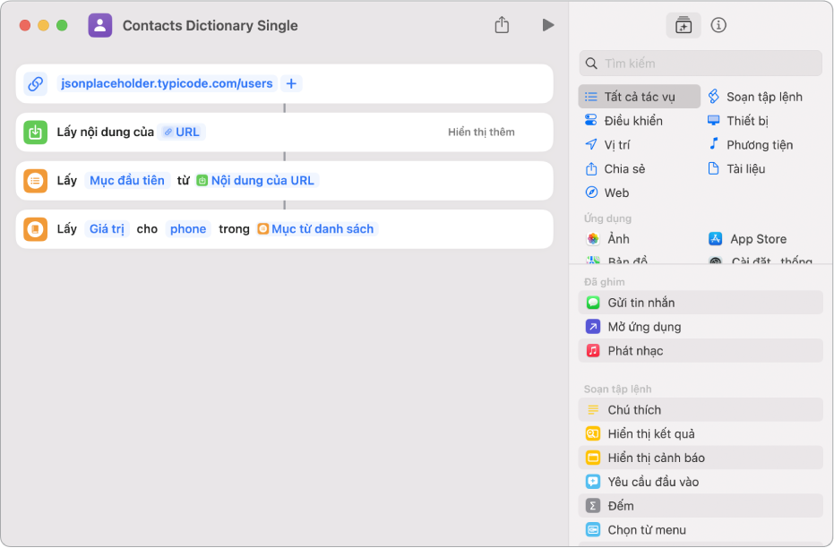Open the "Mục đầu tiên" selector
Viewport: 834px width, 548px height.
point(127,180)
